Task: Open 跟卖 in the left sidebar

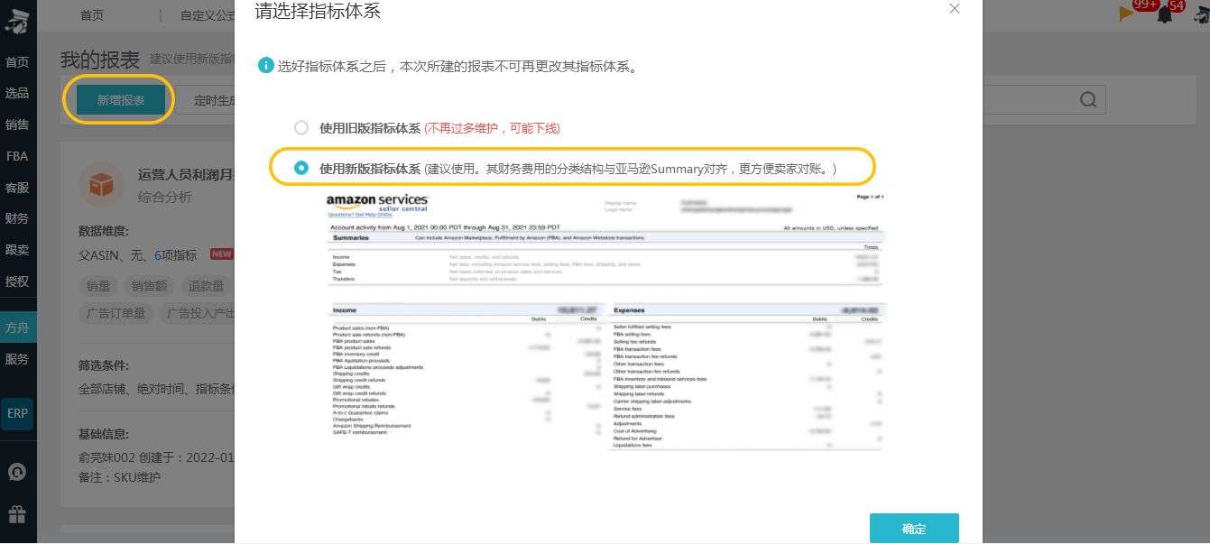Action: tap(17, 250)
